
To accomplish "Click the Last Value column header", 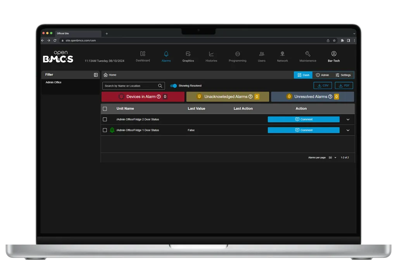I will pos(197,108).
